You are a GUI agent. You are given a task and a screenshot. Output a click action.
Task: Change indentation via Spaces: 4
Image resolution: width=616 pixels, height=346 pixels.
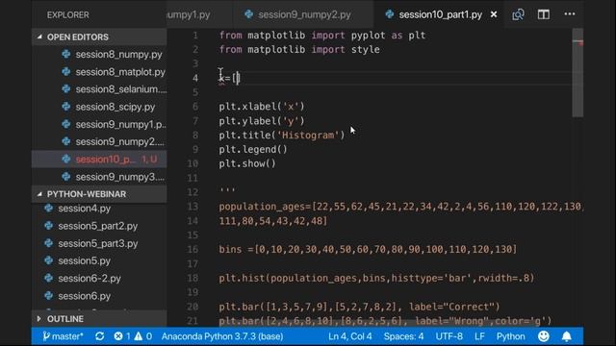[x=403, y=336]
